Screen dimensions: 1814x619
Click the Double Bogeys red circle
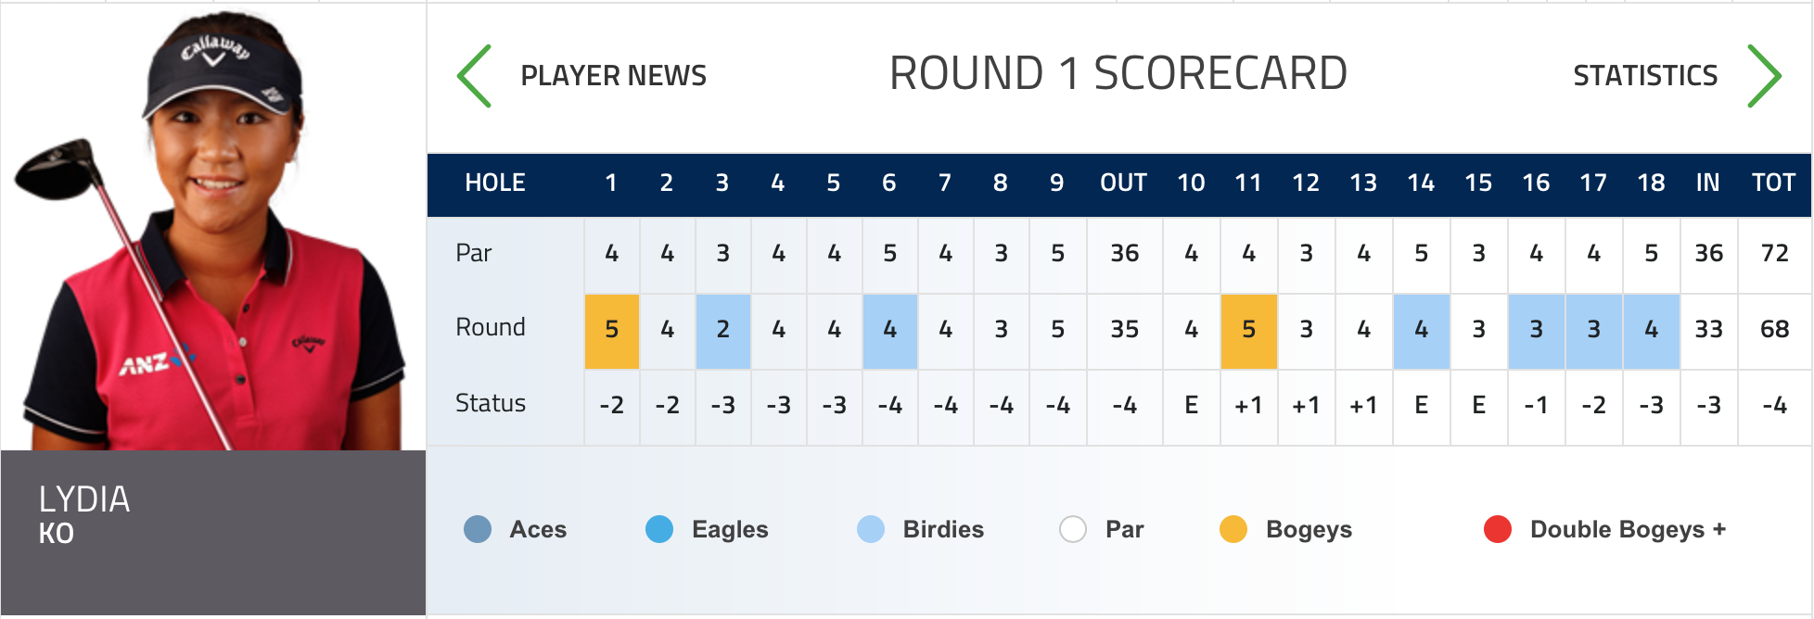tap(1498, 529)
